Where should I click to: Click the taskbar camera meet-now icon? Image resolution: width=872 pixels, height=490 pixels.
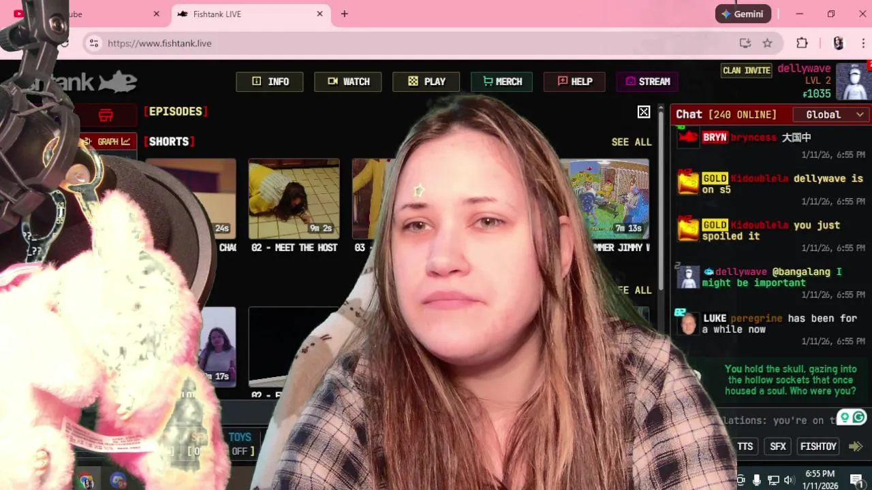[741, 480]
